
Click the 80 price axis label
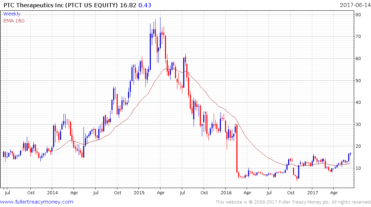coord(358,15)
